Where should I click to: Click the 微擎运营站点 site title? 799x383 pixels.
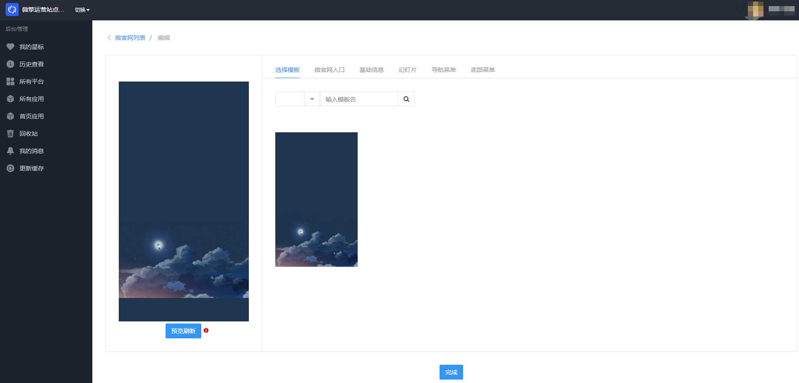[x=43, y=10]
